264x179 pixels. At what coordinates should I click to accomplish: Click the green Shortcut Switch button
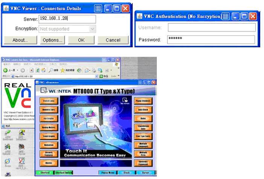pos(64,173)
